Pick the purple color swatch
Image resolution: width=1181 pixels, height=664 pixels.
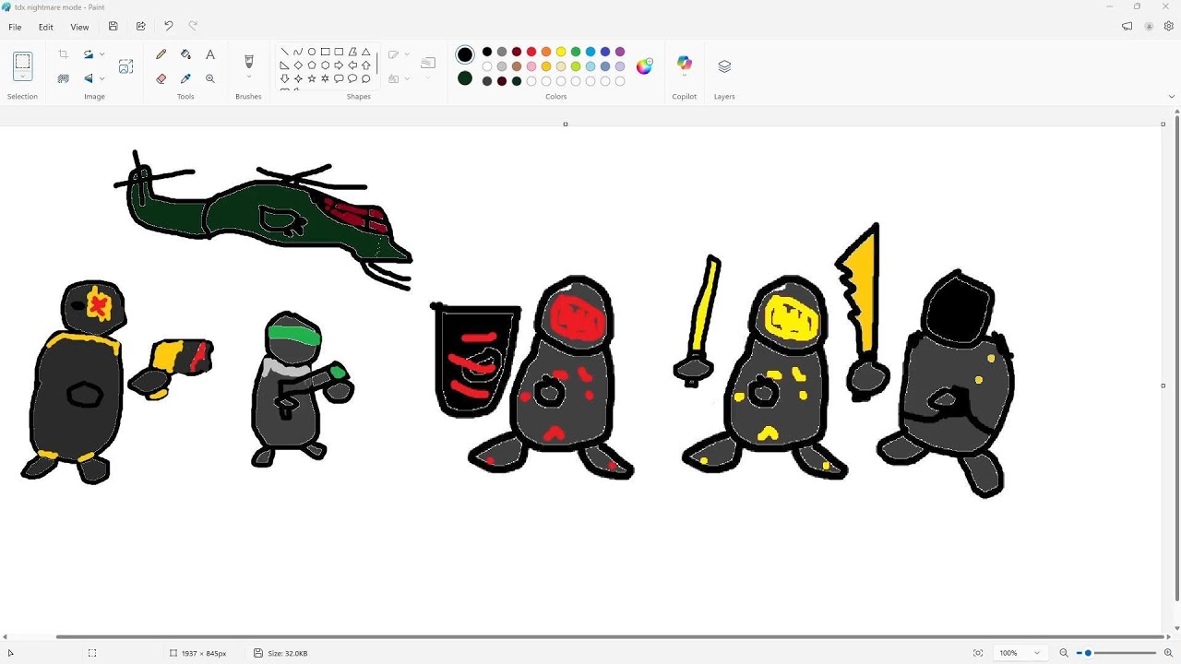[620, 52]
